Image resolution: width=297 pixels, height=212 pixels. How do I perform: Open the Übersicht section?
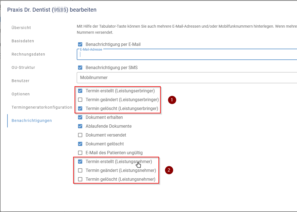coord(21,28)
